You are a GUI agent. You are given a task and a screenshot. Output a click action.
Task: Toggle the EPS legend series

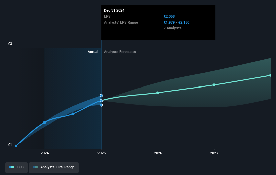pyautogui.click(x=16, y=167)
